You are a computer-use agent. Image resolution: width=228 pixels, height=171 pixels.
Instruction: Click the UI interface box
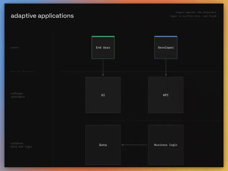103,95
